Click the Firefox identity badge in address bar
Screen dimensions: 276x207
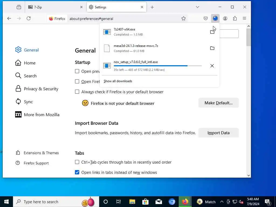point(57,19)
